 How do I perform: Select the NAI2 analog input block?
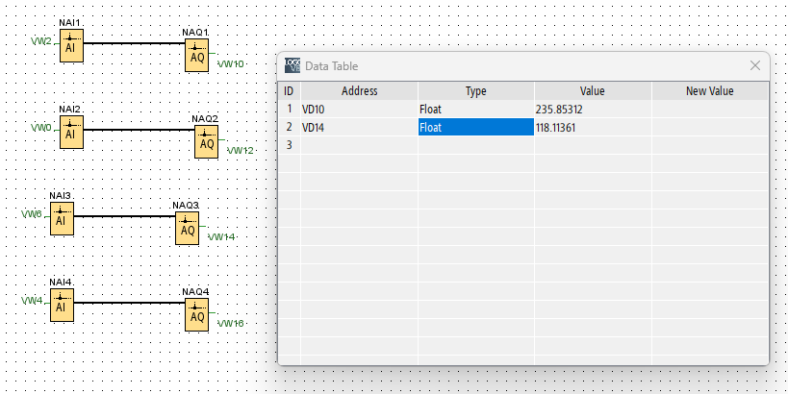click(x=71, y=132)
